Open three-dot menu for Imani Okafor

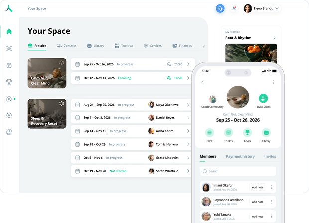coord(271,187)
